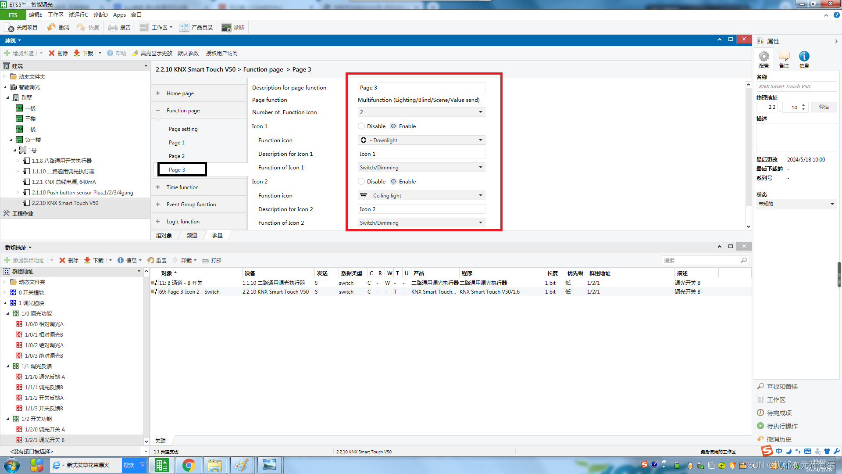Image resolution: width=842 pixels, height=474 pixels.
Task: Click the red 删除 delete icon in 建筑 toolbar
Action: coord(52,53)
